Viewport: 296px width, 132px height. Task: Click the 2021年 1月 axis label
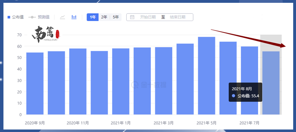[x=121, y=123]
